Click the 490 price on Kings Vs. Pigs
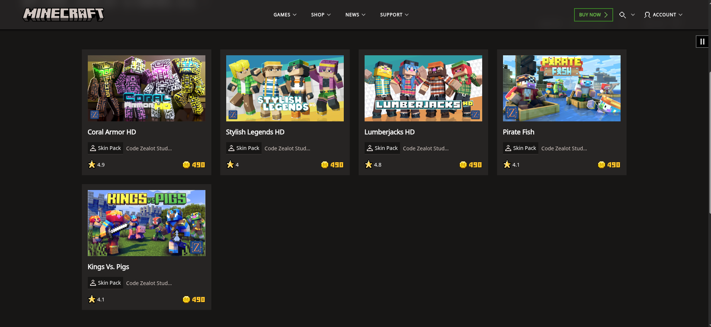This screenshot has width=711, height=327. point(199,300)
